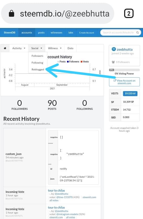Image resolution: width=143 pixels, height=219 pixels.
Task: Open voter @instagram-models profile link
Action: click(67, 214)
